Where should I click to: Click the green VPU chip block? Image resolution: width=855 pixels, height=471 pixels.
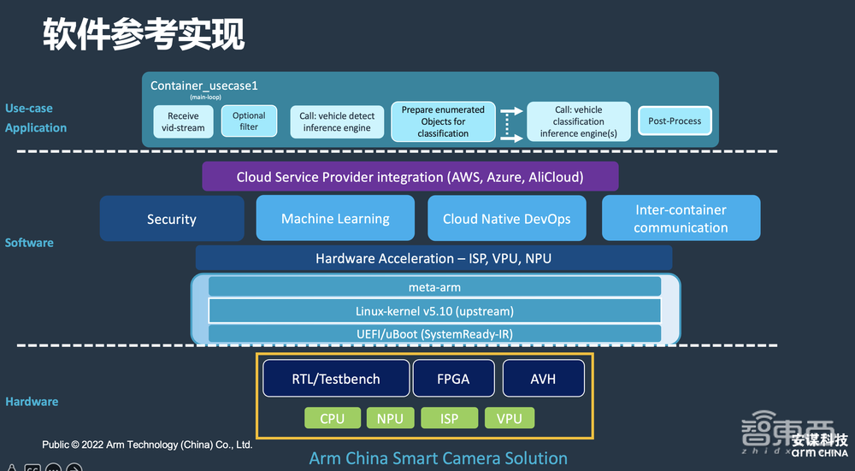(509, 418)
